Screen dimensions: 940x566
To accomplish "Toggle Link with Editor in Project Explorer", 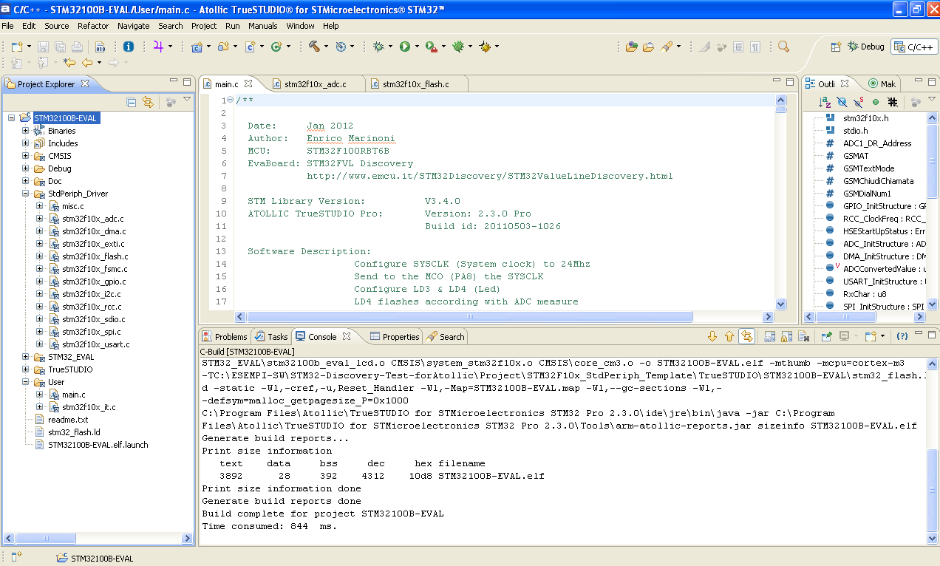I will click(148, 102).
